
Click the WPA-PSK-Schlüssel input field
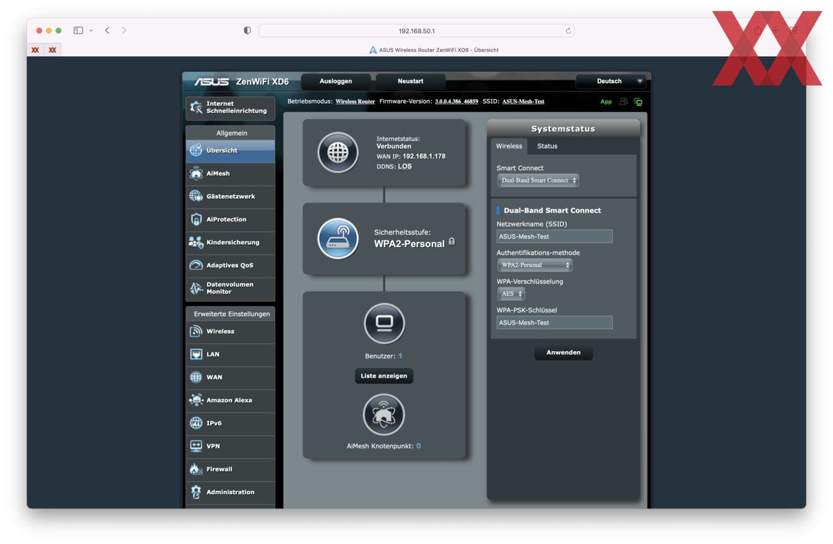[554, 322]
